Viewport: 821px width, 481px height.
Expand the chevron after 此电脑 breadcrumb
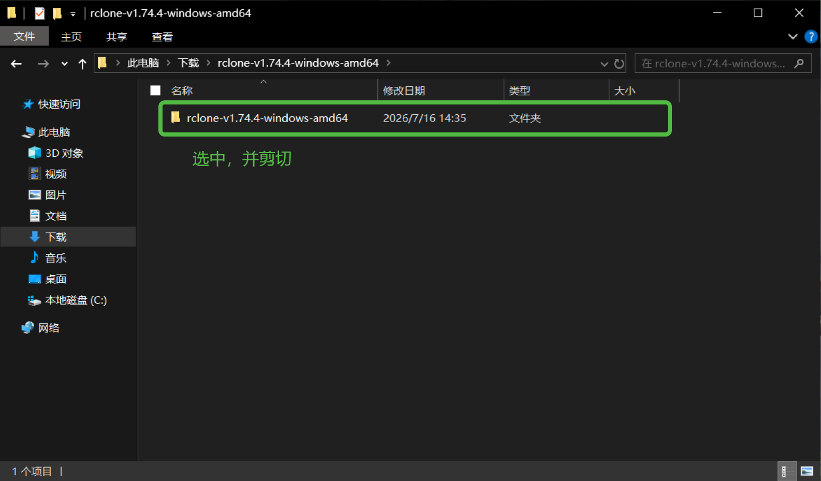[x=169, y=63]
